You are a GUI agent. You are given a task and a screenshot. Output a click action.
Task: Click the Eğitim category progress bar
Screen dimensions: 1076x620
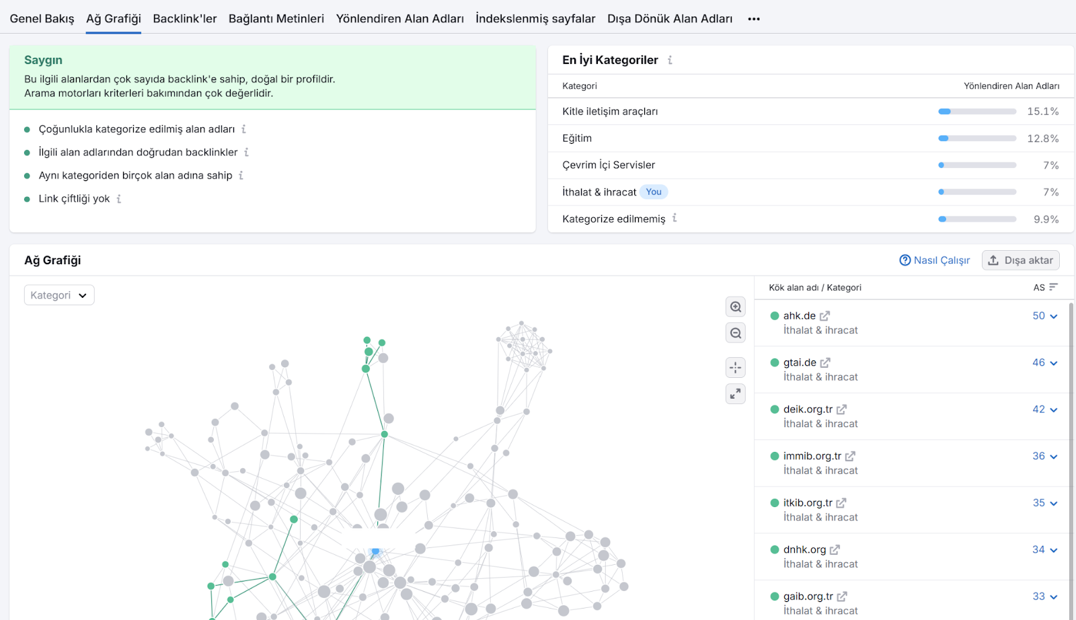click(x=977, y=139)
